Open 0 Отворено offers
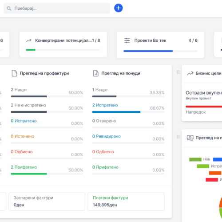Image resolution: width=222 pixels, height=222 pixels. [x=104, y=121]
